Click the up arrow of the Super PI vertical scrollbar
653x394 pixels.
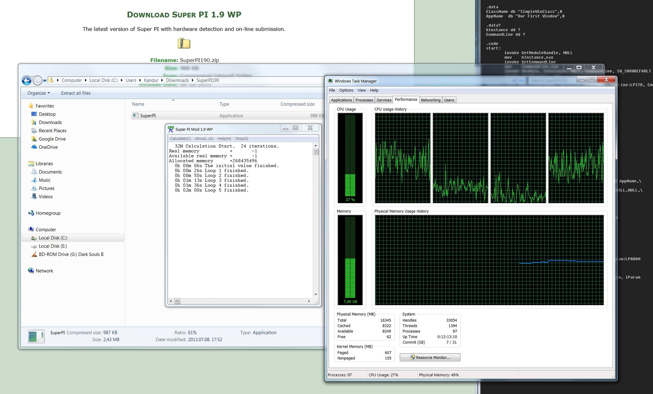tap(316, 146)
